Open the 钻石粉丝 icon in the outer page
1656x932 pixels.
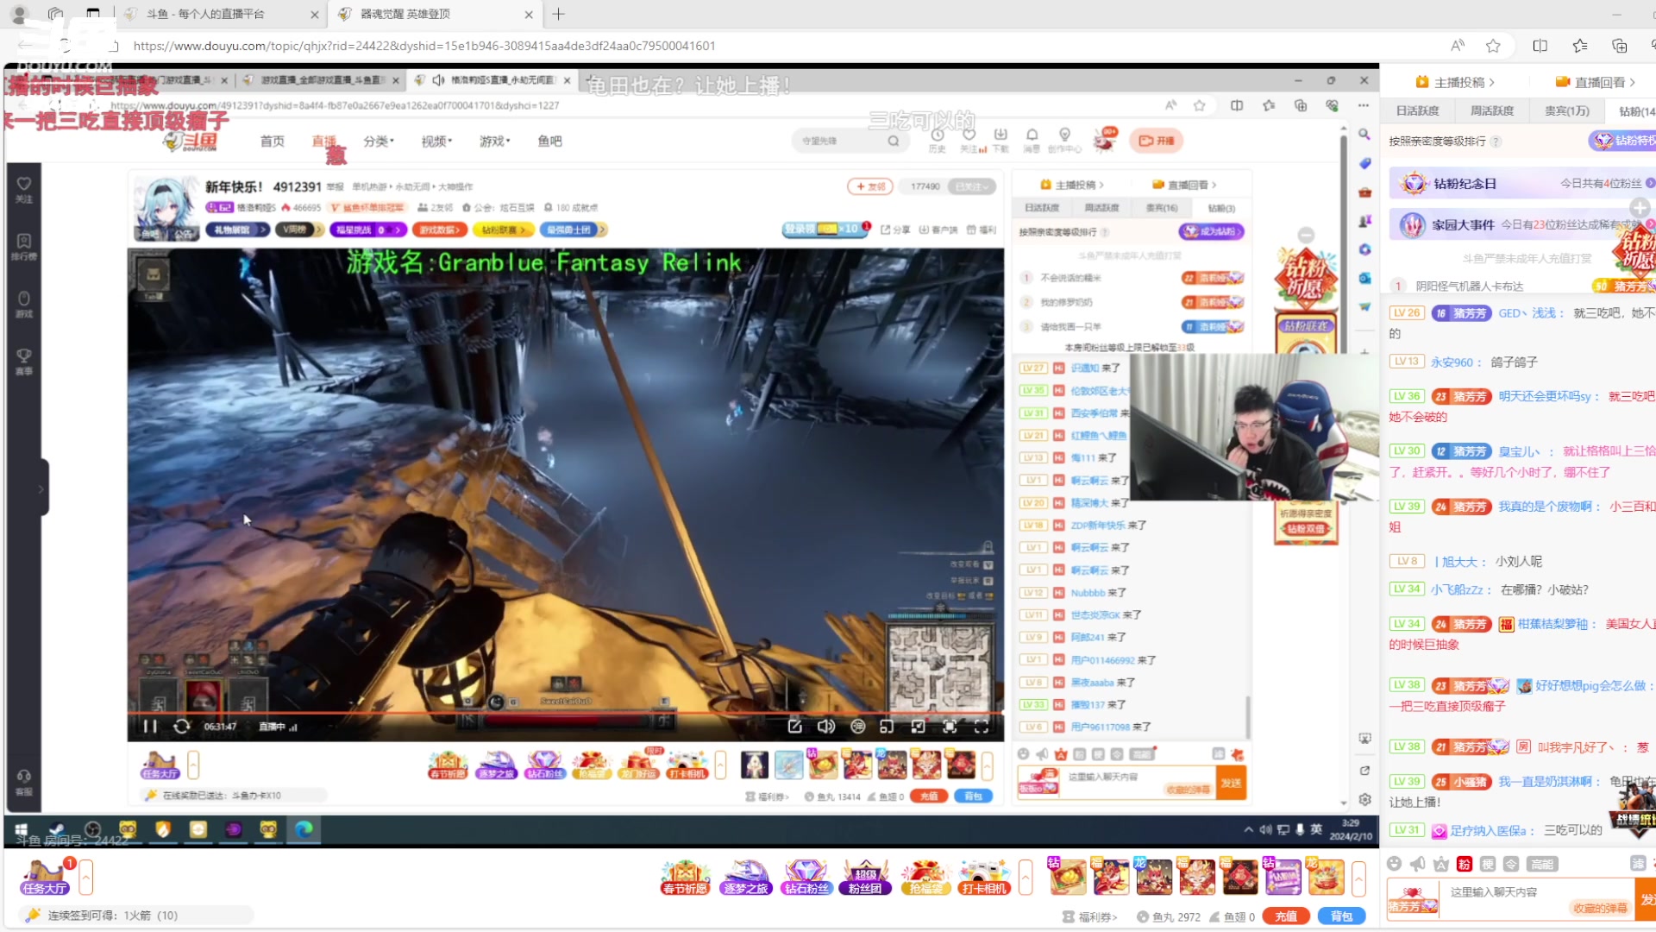pos(806,877)
